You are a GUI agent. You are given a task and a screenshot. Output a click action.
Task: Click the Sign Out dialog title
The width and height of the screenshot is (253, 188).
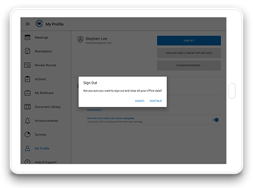[x=90, y=83]
